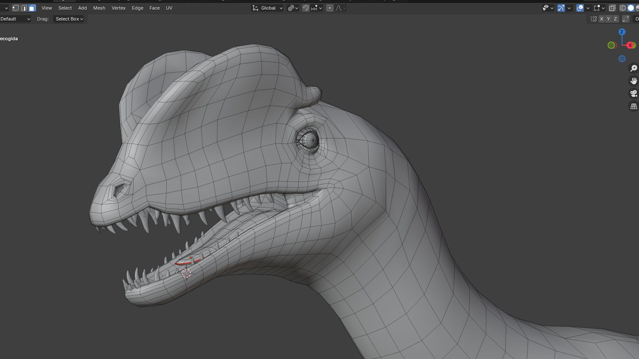639x359 pixels.
Task: Select wireframe viewport shading
Action: (x=622, y=8)
